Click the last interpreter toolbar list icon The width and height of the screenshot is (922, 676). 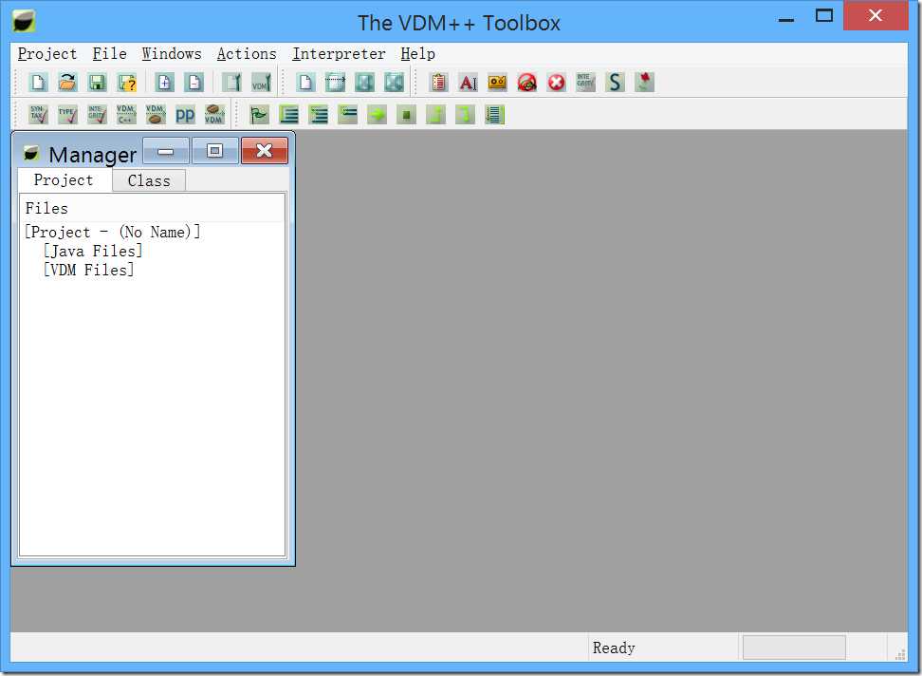[494, 115]
